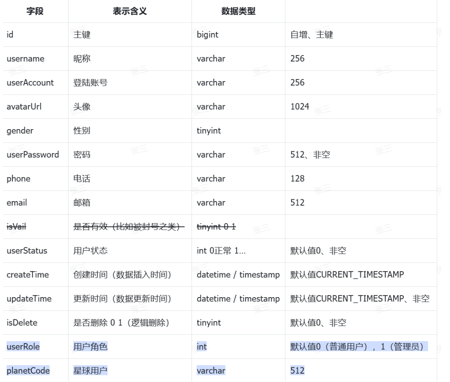Screen dimensions: 450x382
Task: Click the 表示含义 column header
Action: coord(129,11)
